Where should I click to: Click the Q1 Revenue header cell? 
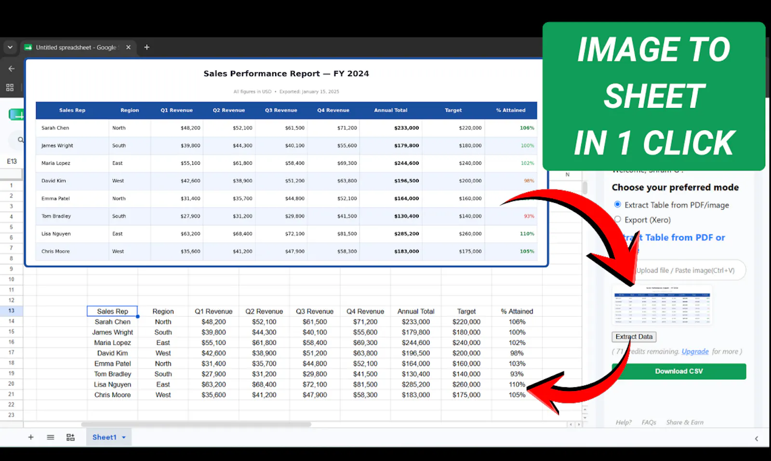pyautogui.click(x=213, y=311)
